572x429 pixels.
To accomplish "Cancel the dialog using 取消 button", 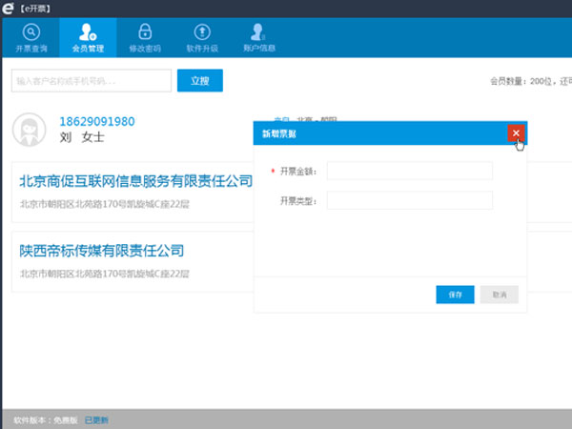I will coord(500,295).
